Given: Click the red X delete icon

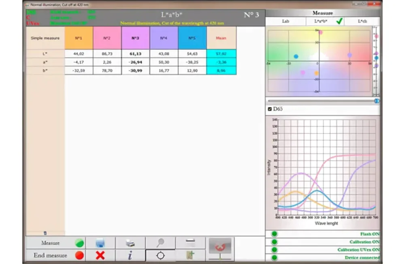Looking at the screenshot, I should point(100,255).
